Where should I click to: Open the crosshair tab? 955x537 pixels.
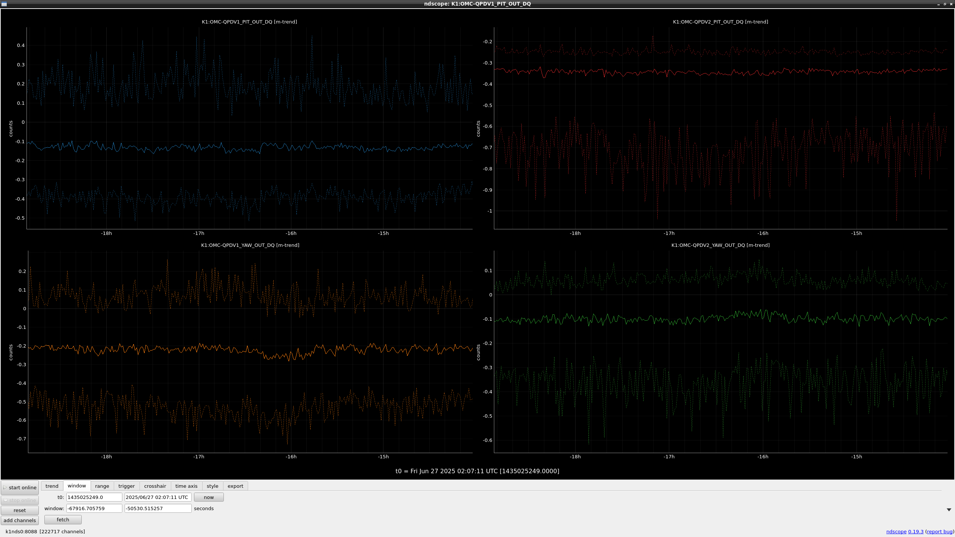click(155, 486)
